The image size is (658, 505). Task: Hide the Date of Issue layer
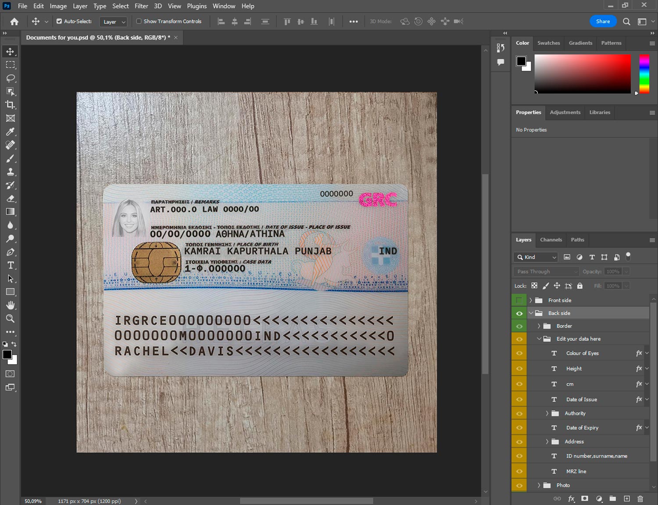[519, 399]
